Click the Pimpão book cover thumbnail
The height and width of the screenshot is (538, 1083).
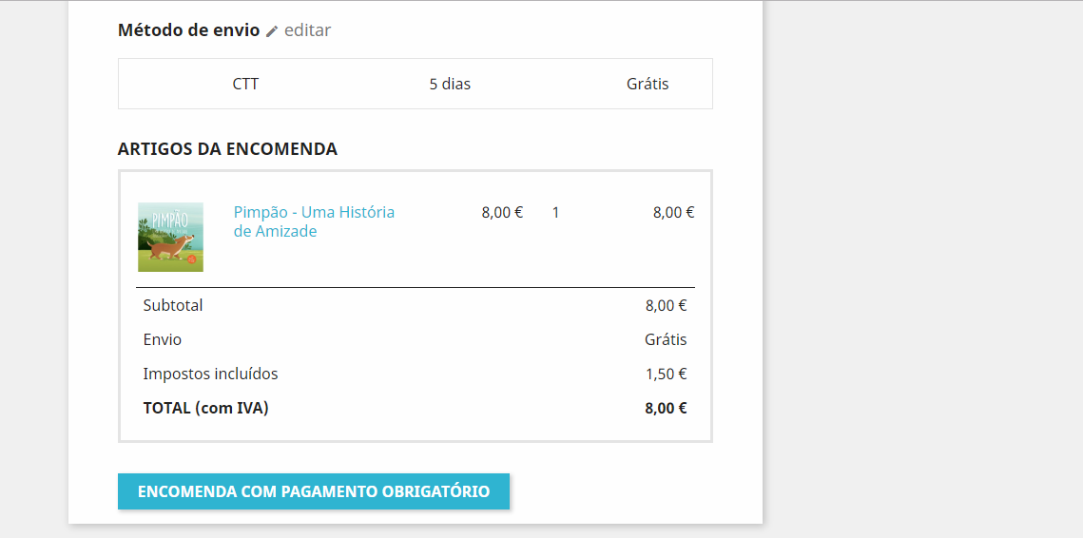[170, 237]
